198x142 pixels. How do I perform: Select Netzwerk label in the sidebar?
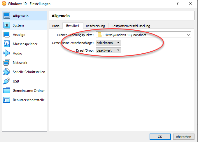20,63
